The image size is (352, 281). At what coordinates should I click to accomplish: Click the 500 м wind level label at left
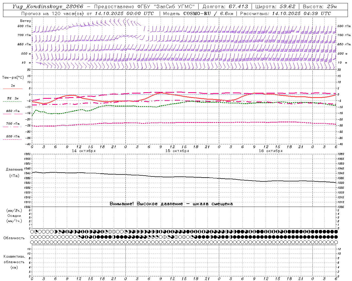[26, 54]
